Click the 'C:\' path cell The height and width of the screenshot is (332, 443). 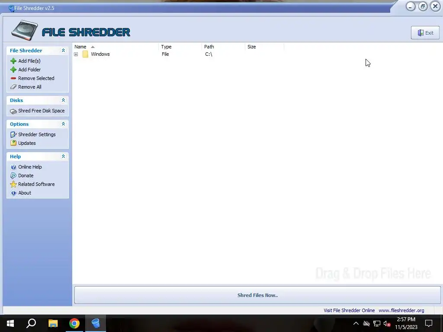click(x=209, y=54)
